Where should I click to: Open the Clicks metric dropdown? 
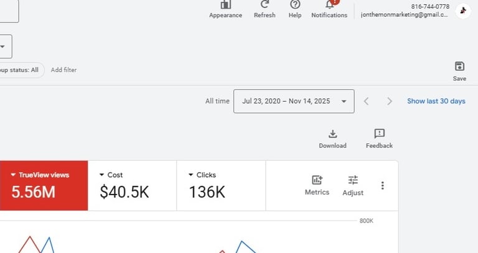[191, 175]
